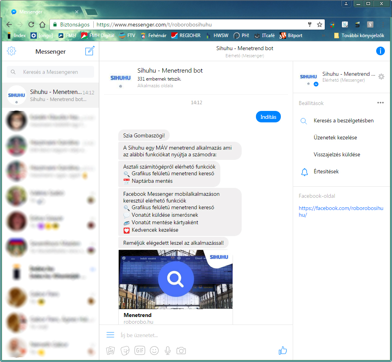
Task: Click the browser forward arrow
Action: 20,24
